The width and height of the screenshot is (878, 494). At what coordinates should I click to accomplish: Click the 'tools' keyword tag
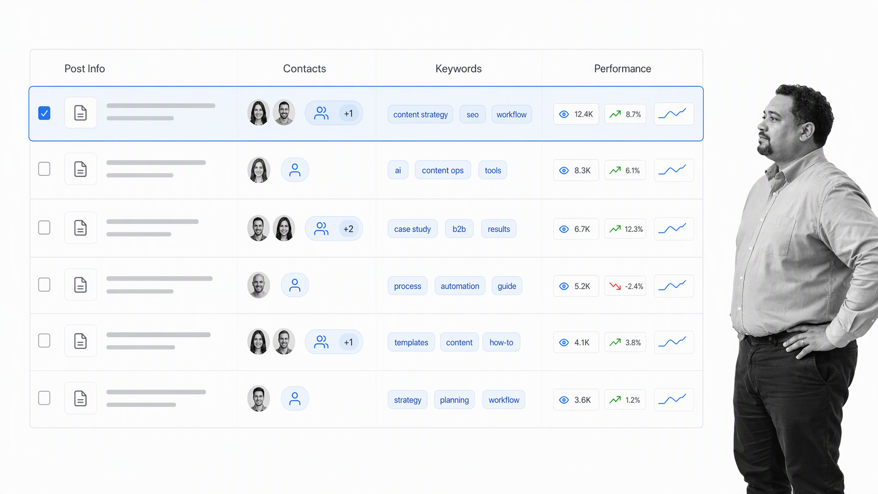[x=492, y=170]
